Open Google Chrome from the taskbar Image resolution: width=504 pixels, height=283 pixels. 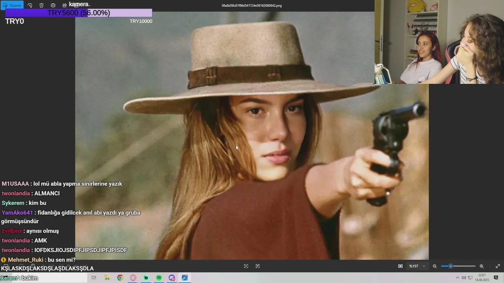coord(120,277)
